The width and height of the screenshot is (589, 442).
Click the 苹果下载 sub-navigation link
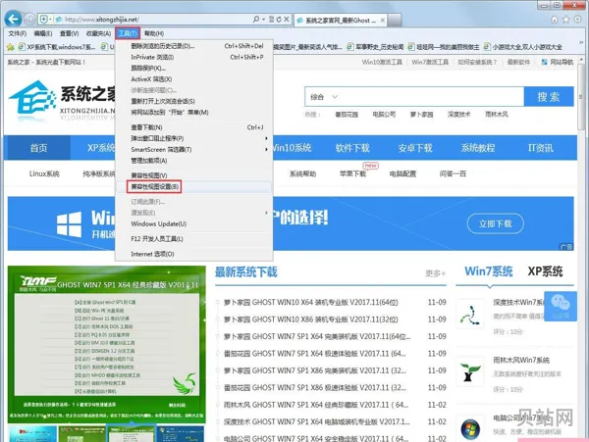[352, 173]
